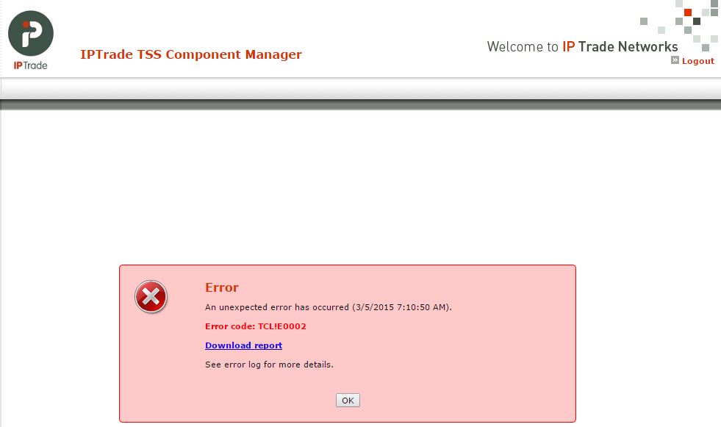Click the IPTrade TSS Component Manager title
721x427 pixels.
pos(191,54)
